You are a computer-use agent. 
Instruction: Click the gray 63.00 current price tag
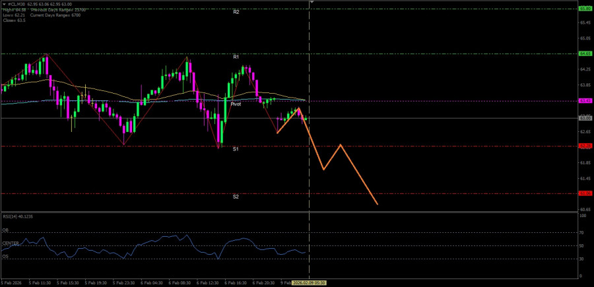click(x=585, y=118)
